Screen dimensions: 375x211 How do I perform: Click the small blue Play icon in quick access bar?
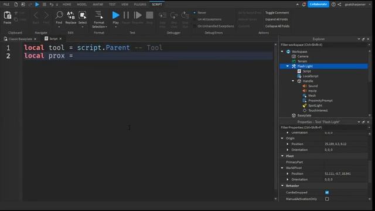(x=37, y=4)
